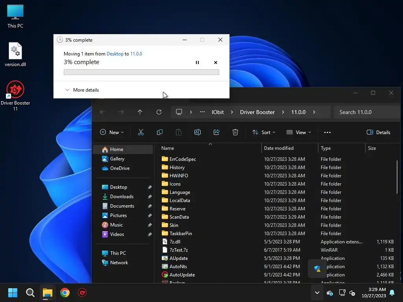The width and height of the screenshot is (403, 302).
Task: Click the Search 11.0.0 input field
Action: [367, 112]
